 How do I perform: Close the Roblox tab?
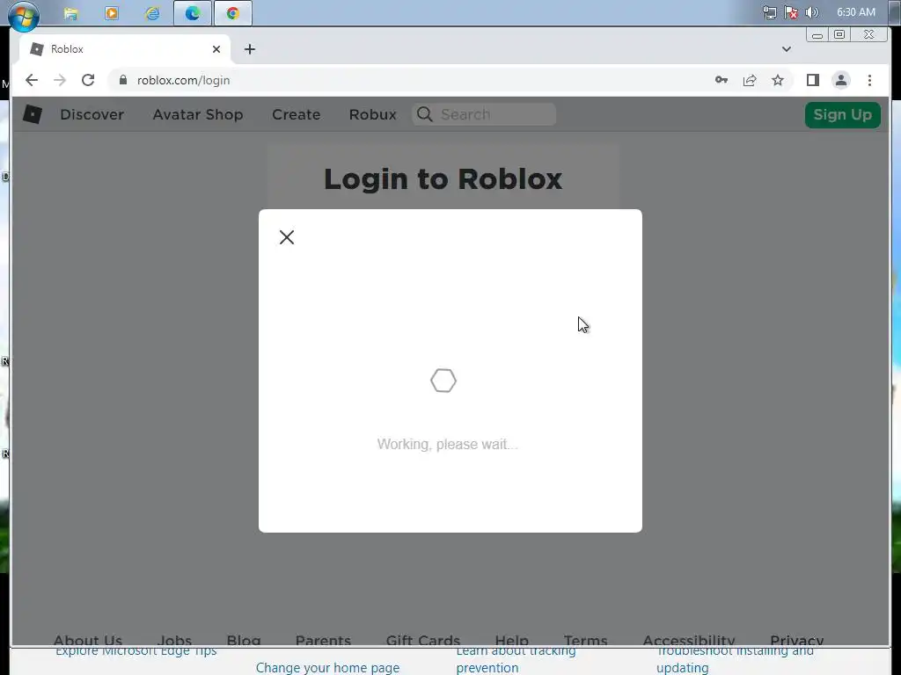(x=216, y=49)
